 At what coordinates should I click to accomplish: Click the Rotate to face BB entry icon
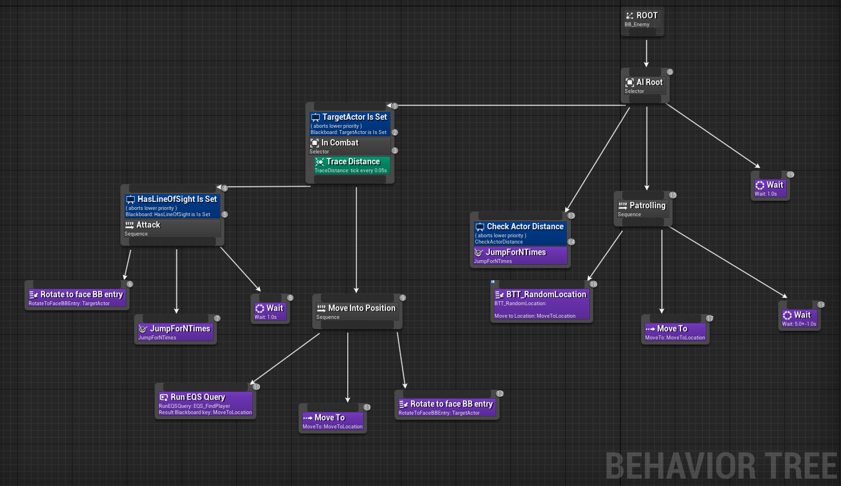point(33,295)
